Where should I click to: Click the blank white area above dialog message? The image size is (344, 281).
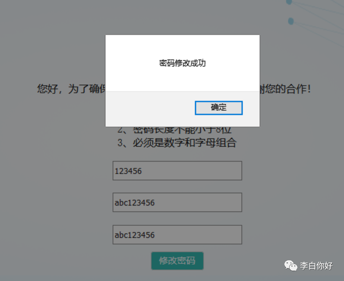click(x=182, y=46)
